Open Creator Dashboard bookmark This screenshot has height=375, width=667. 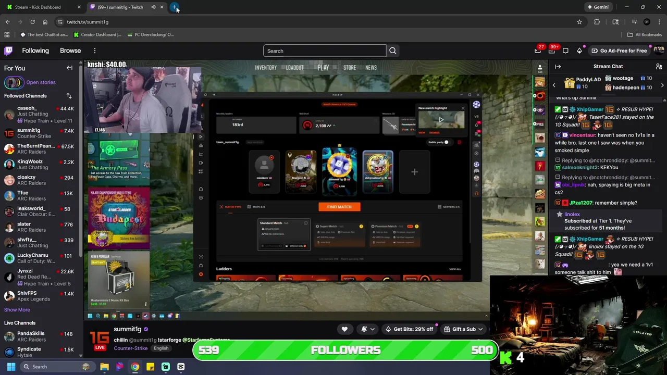click(x=97, y=35)
